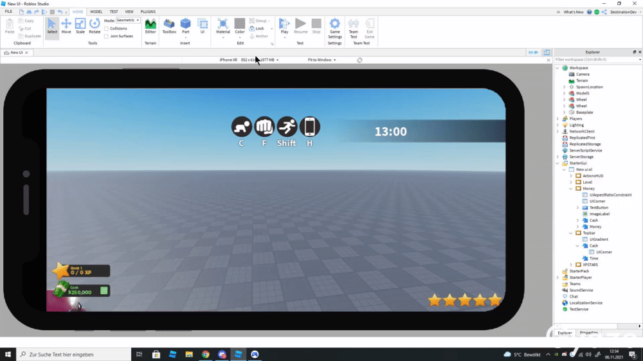Click Lock in Edit section
The height and width of the screenshot is (361, 643).
(x=257, y=28)
